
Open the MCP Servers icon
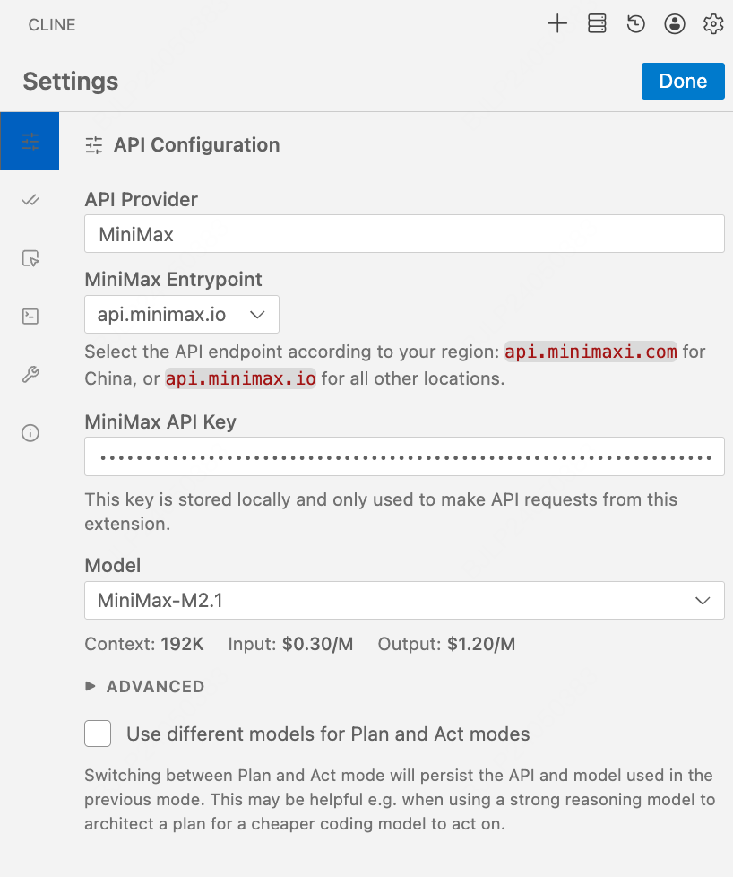point(597,24)
